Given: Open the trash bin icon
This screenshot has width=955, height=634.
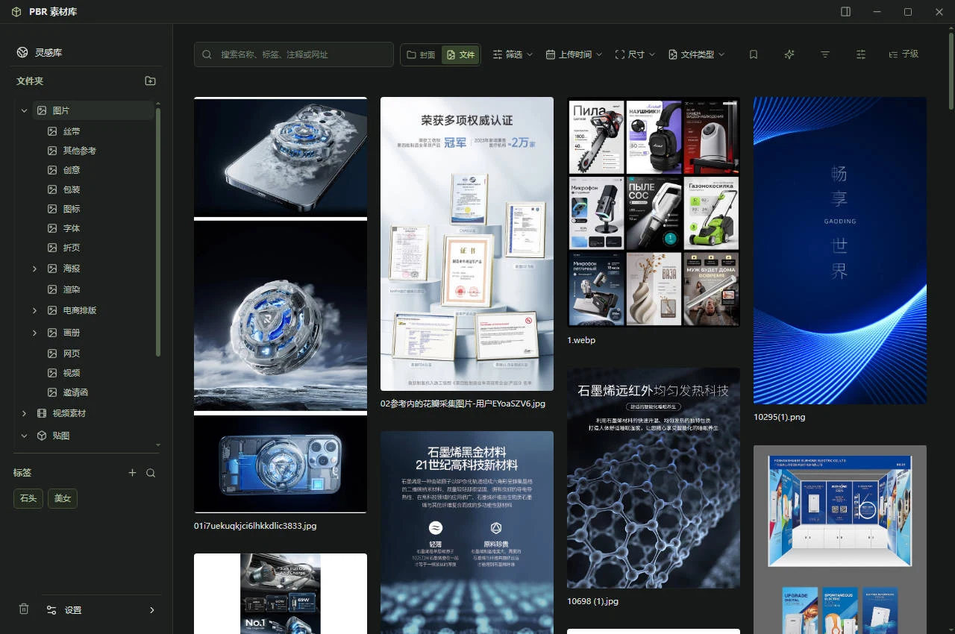Looking at the screenshot, I should pyautogui.click(x=24, y=609).
